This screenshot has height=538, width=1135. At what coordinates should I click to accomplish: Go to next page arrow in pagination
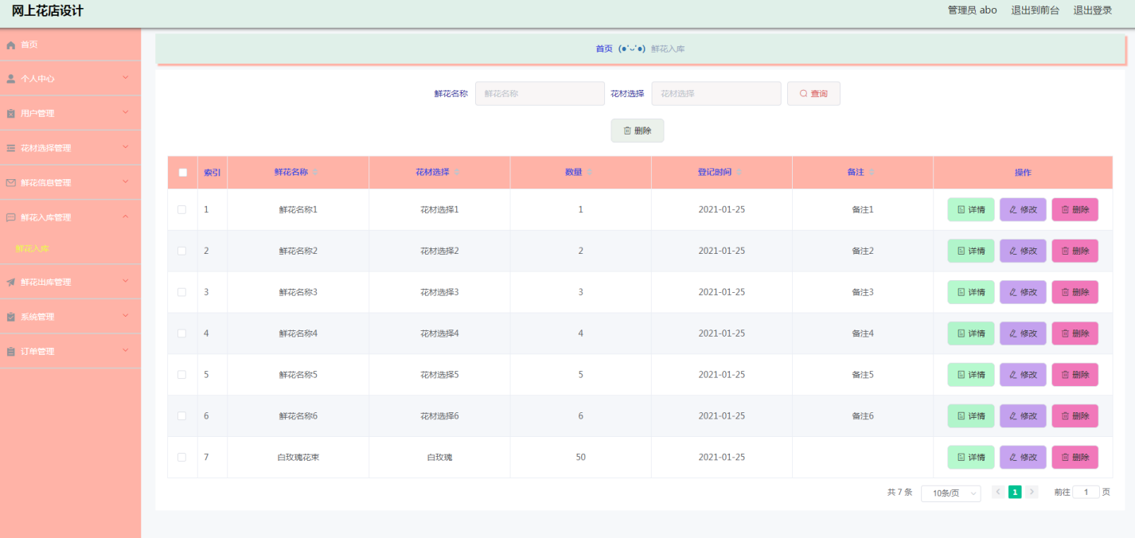[1032, 492]
